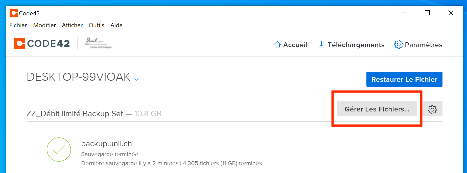Screen dimensions: 467x173
Task: Click the Unil Centre informatique logo
Action: [98, 43]
